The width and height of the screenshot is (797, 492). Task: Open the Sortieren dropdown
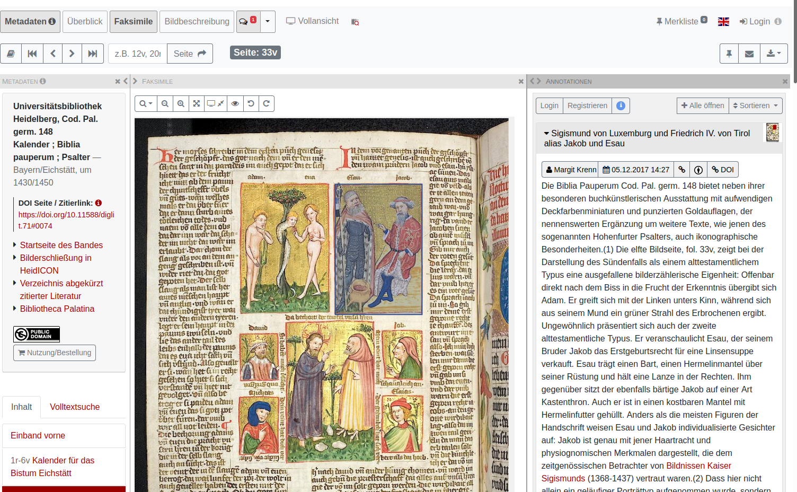click(756, 106)
